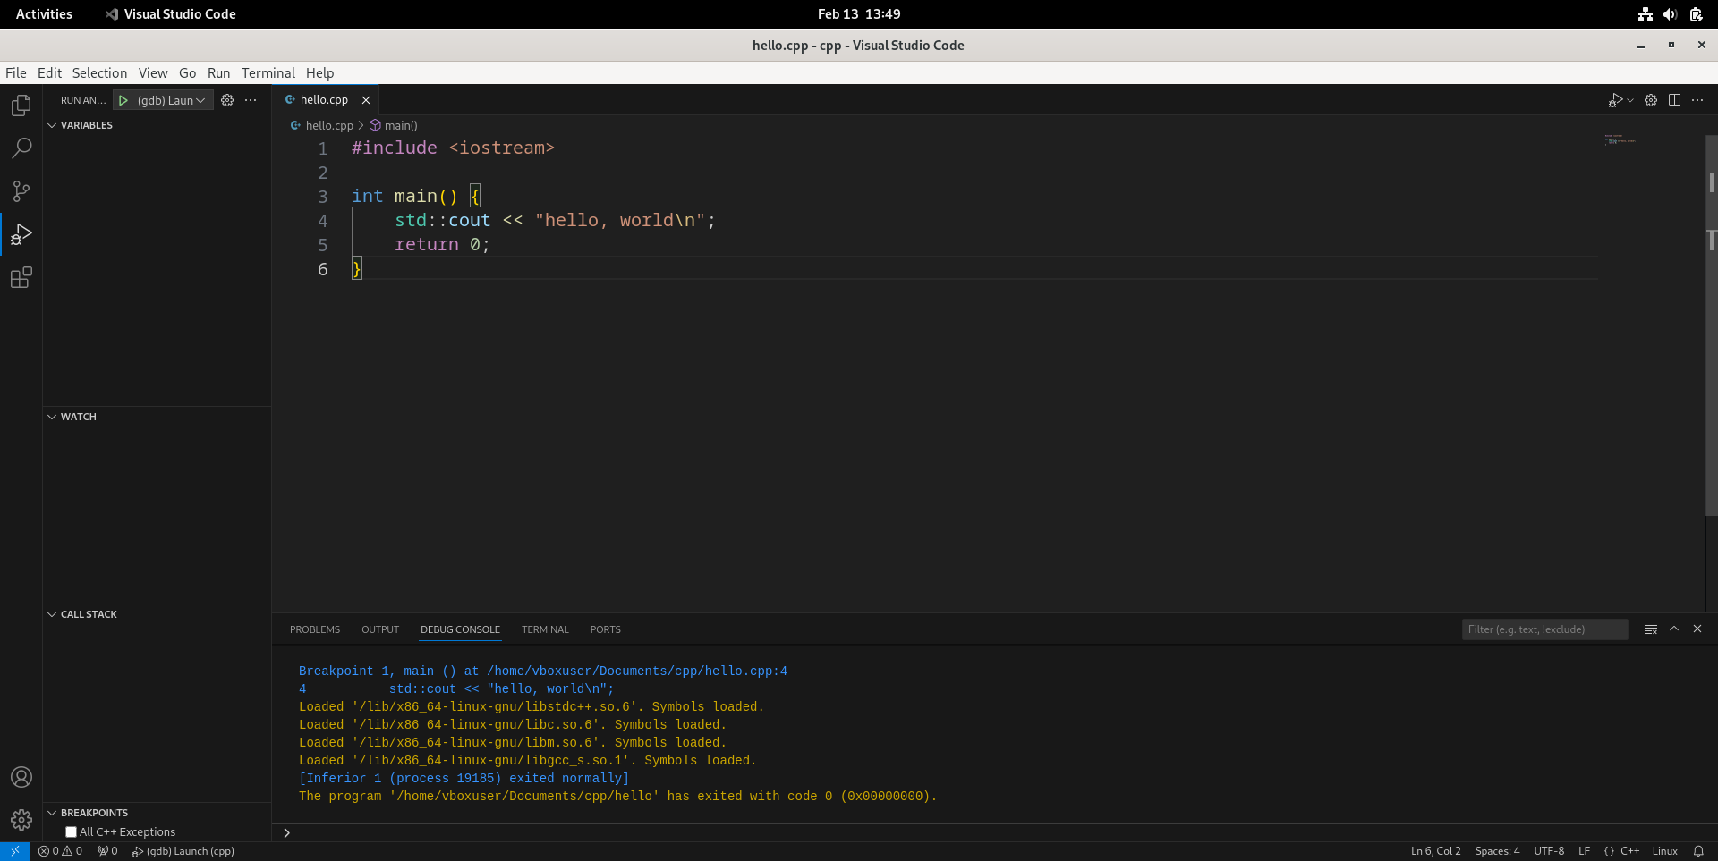Click the editor vertical scrollbar
This screenshot has width=1718, height=861.
[1711, 325]
